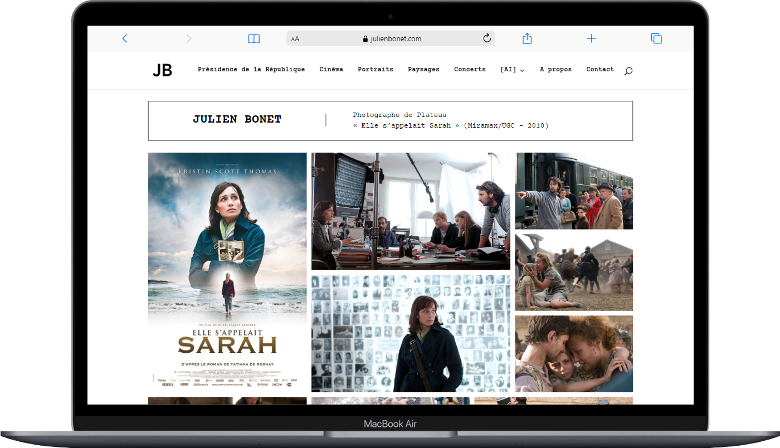Open Présidence de la République menu item
The image size is (780, 448).
pyautogui.click(x=251, y=70)
